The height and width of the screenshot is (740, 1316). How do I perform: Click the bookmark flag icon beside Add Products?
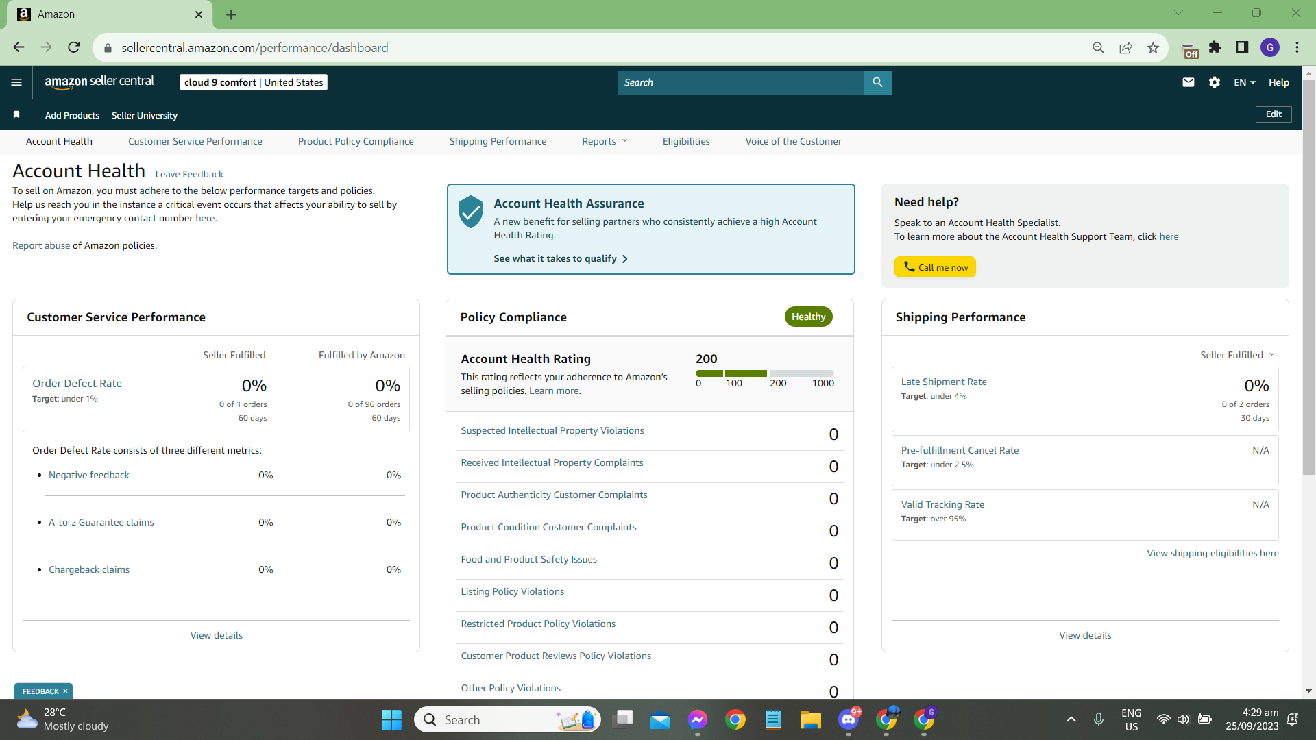16,114
